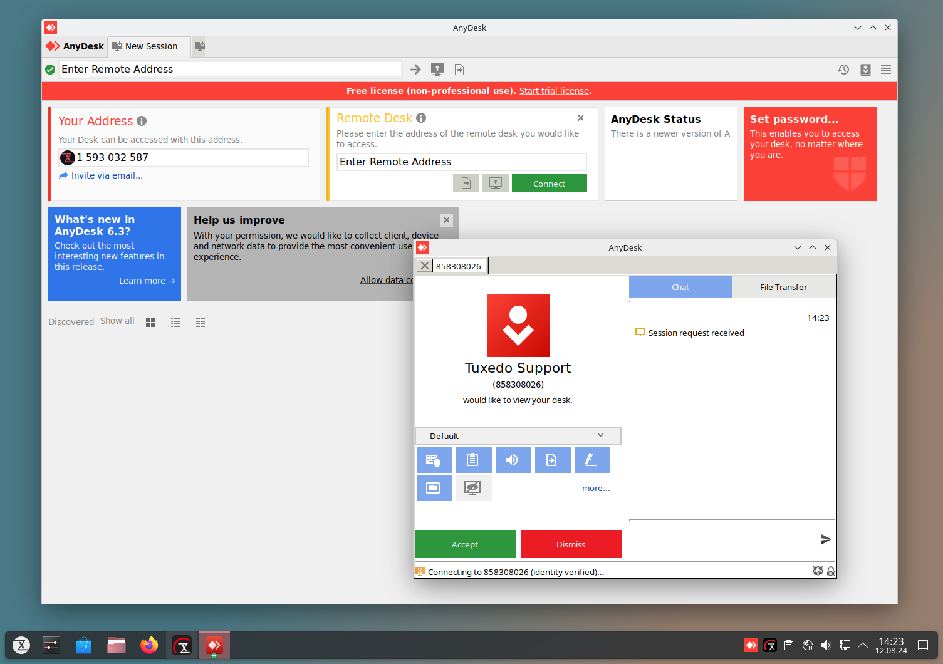
Task: Click Show all discovered devices link
Action: pos(117,321)
